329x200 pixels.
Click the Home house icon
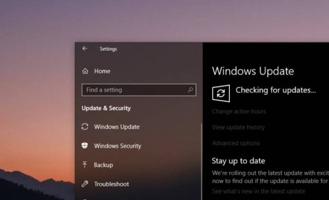(85, 71)
